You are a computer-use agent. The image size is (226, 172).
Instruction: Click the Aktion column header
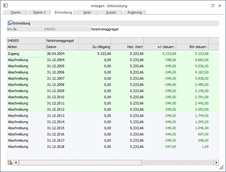(26, 47)
